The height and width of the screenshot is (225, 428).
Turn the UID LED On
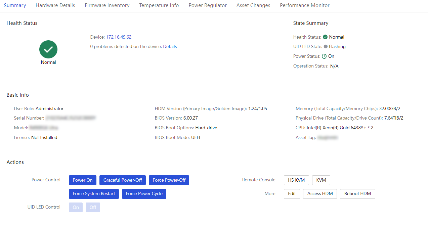76,207
